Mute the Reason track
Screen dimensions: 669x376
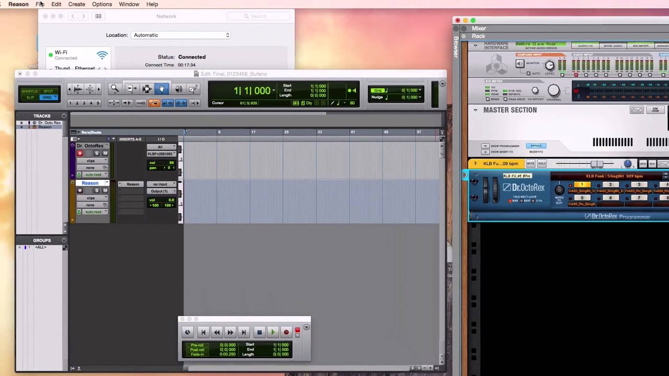click(105, 191)
